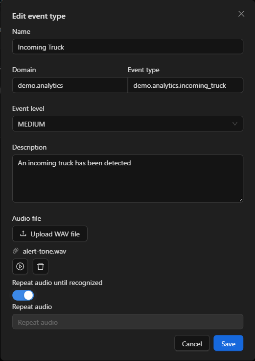Click the Domain field demo.analytics
Image resolution: width=255 pixels, height=361 pixels.
70,85
